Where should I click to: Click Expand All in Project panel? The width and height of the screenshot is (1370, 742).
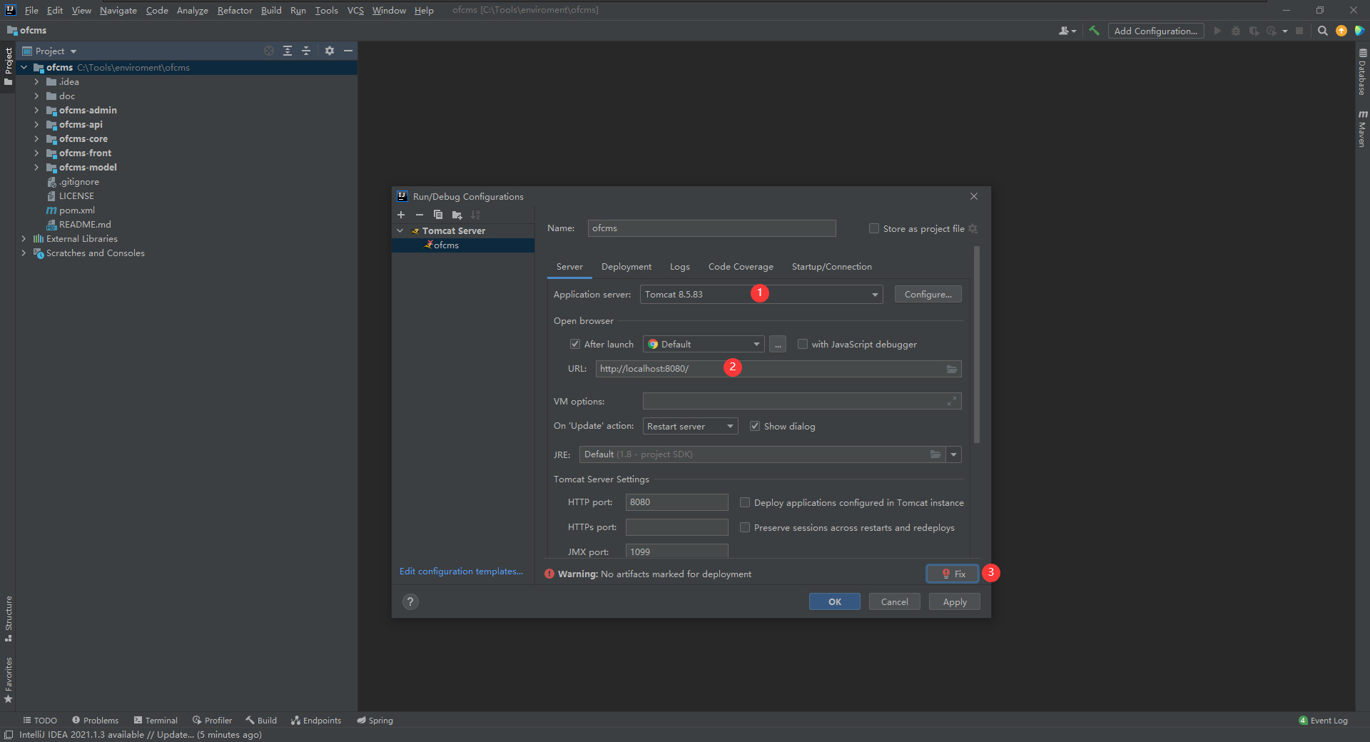click(288, 51)
